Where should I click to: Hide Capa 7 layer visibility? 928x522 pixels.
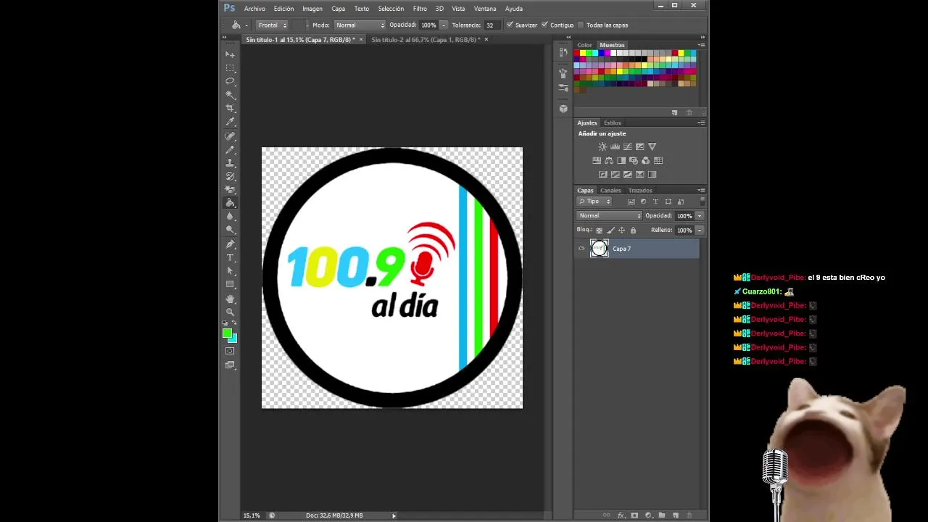coord(581,249)
